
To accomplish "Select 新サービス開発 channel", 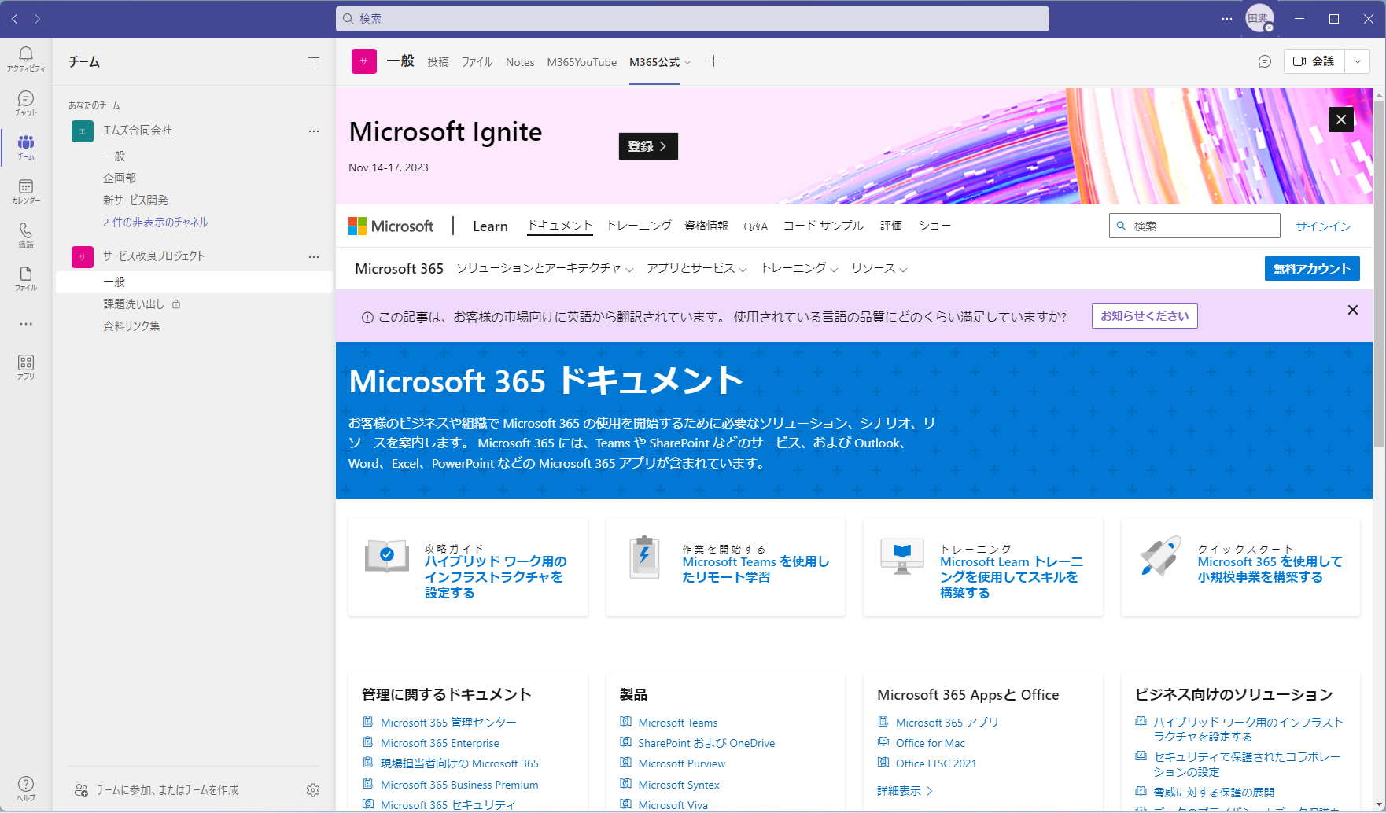I will [135, 200].
